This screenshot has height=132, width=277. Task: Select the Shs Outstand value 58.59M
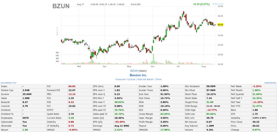211,86
